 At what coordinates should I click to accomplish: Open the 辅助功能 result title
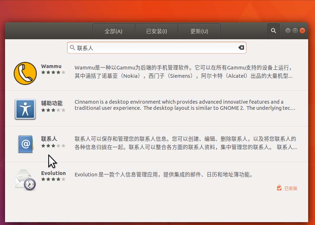52,103
